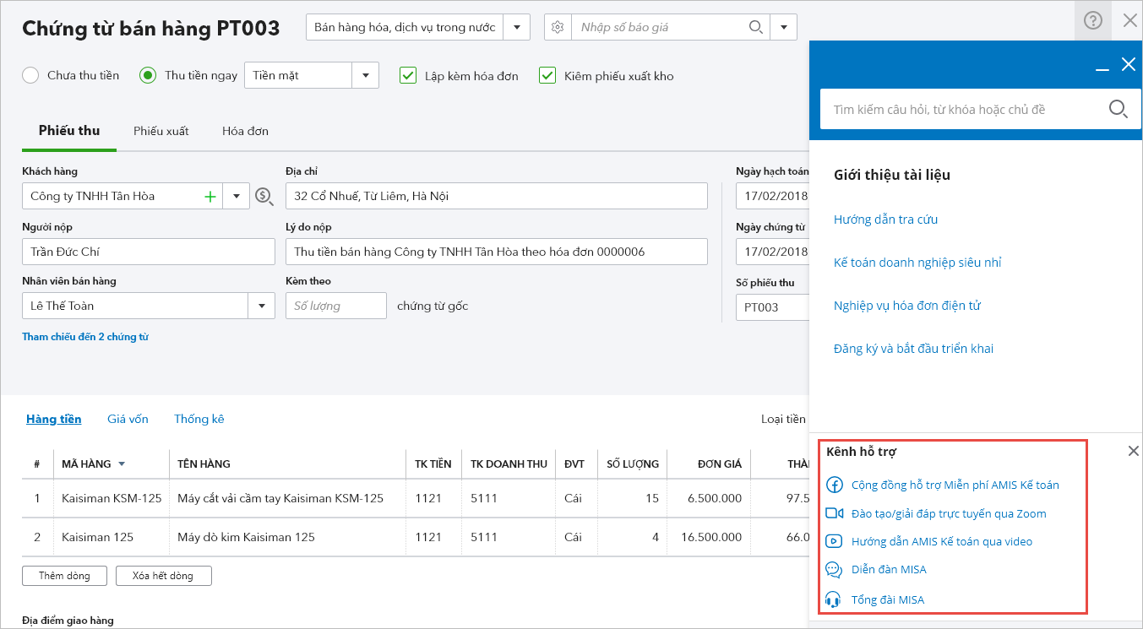The height and width of the screenshot is (629, 1143).
Task: Click the magnifier in help search box
Action: (x=1117, y=109)
